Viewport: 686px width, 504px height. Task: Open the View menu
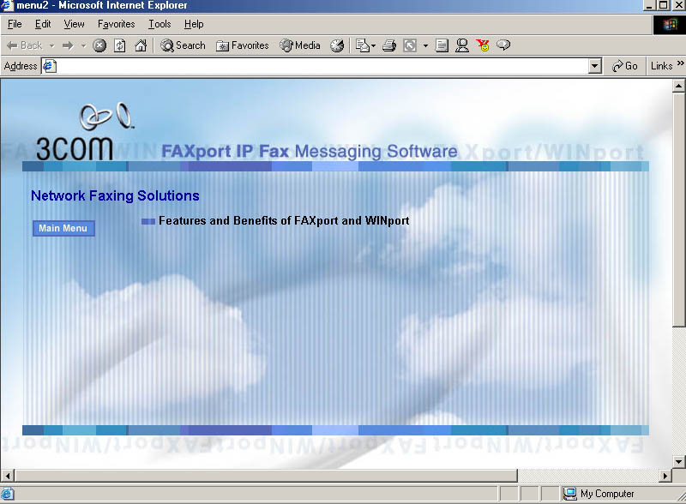click(x=74, y=24)
